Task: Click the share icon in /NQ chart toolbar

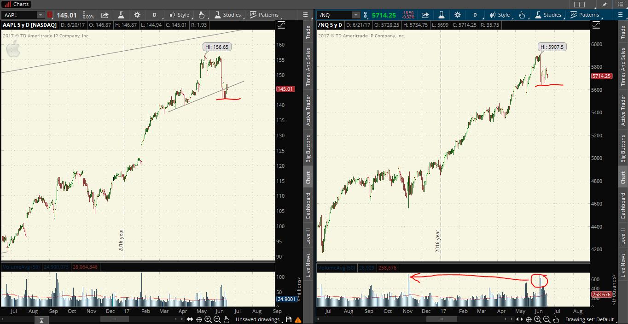Action: (x=425, y=15)
